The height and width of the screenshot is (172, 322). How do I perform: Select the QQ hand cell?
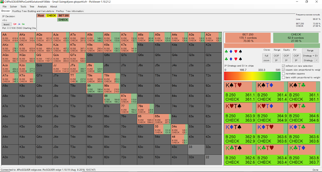(44, 58)
